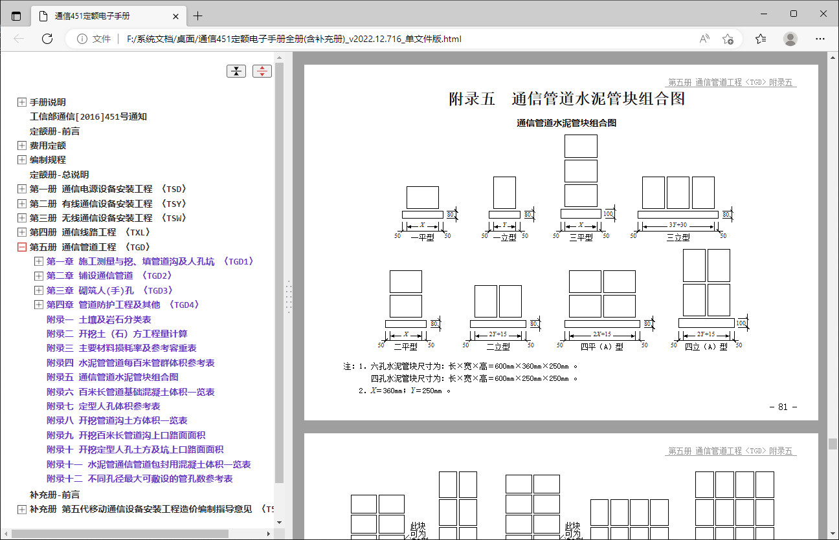Image resolution: width=839 pixels, height=540 pixels.
Task: Open a new browser tab
Action: coord(197,16)
